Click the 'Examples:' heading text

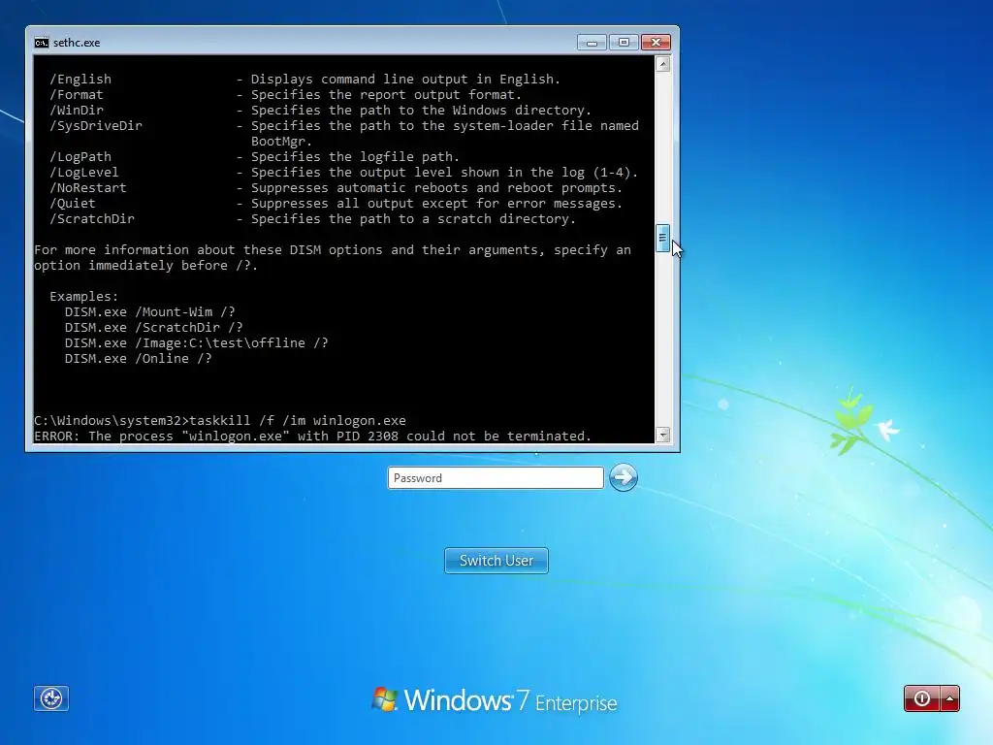pyautogui.click(x=84, y=297)
